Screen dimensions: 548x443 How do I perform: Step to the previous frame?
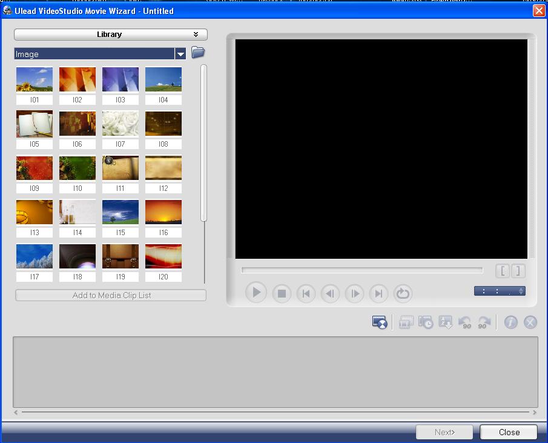click(330, 294)
